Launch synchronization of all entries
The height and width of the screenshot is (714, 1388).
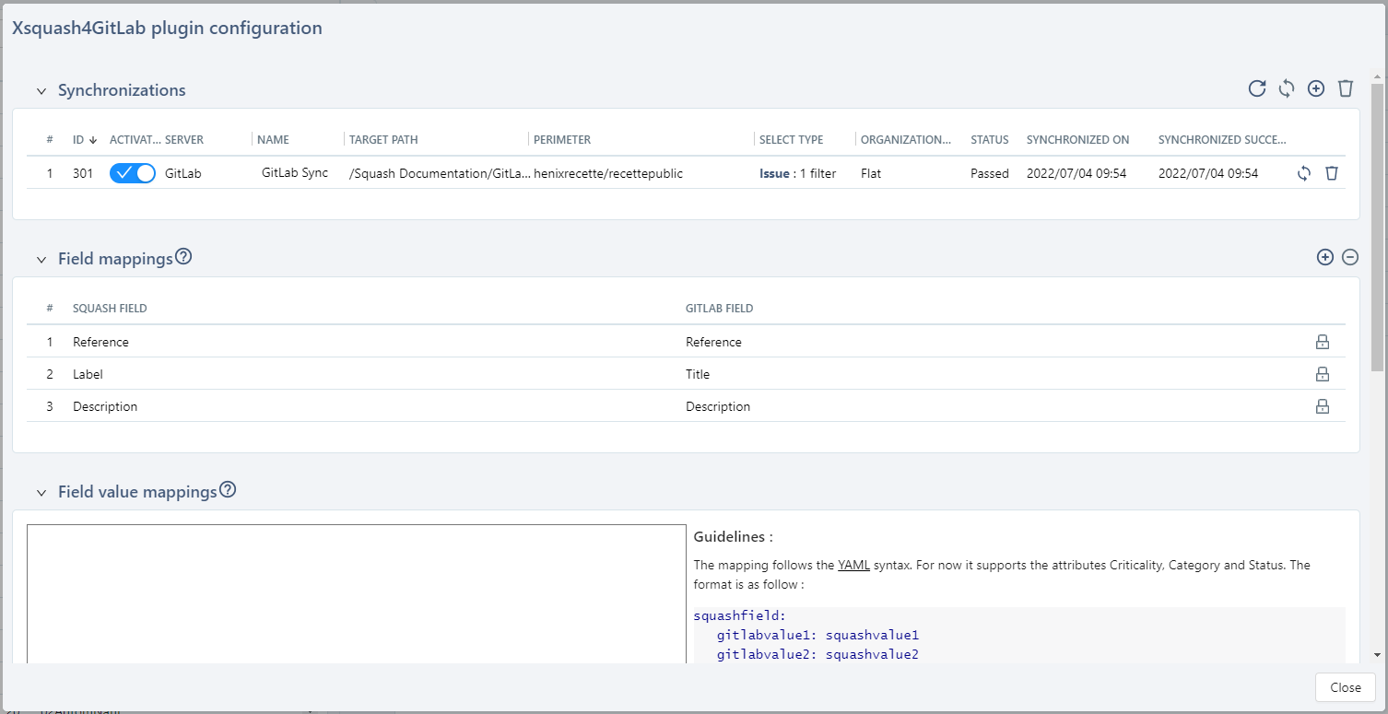point(1287,88)
